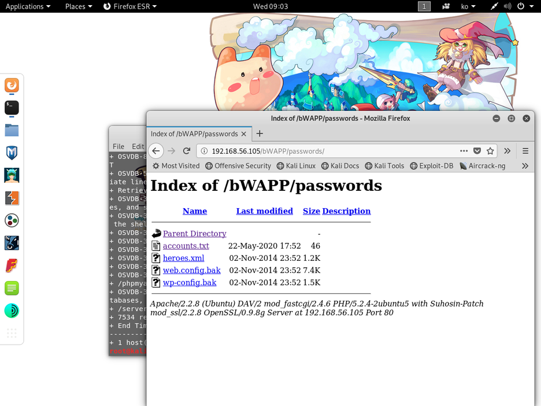Bookmark this page with the star
541x406 pixels.
pyautogui.click(x=490, y=151)
